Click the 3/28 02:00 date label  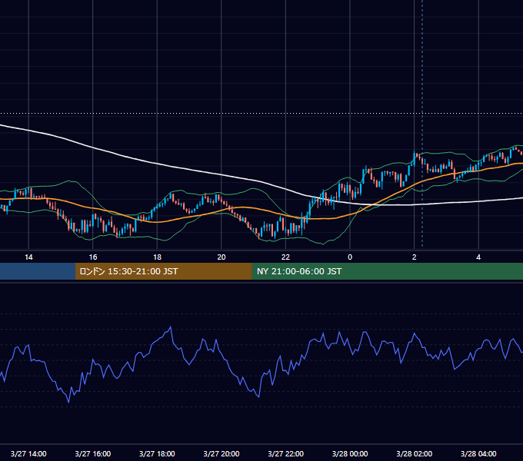pyautogui.click(x=415, y=453)
